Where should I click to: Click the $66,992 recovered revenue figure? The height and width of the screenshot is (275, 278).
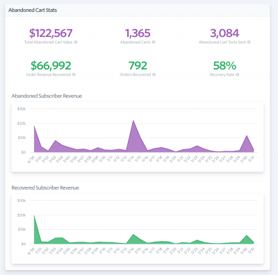coord(51,65)
